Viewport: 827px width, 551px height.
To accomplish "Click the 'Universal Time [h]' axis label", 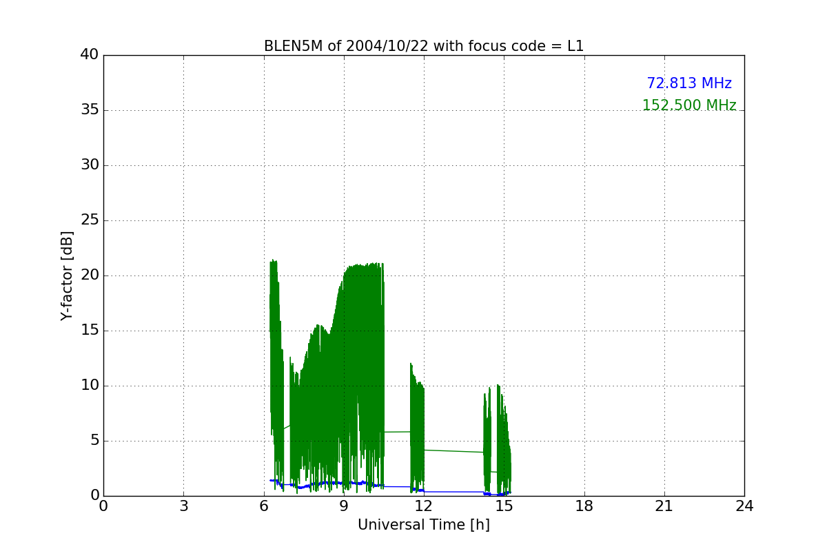I will coord(424,525).
